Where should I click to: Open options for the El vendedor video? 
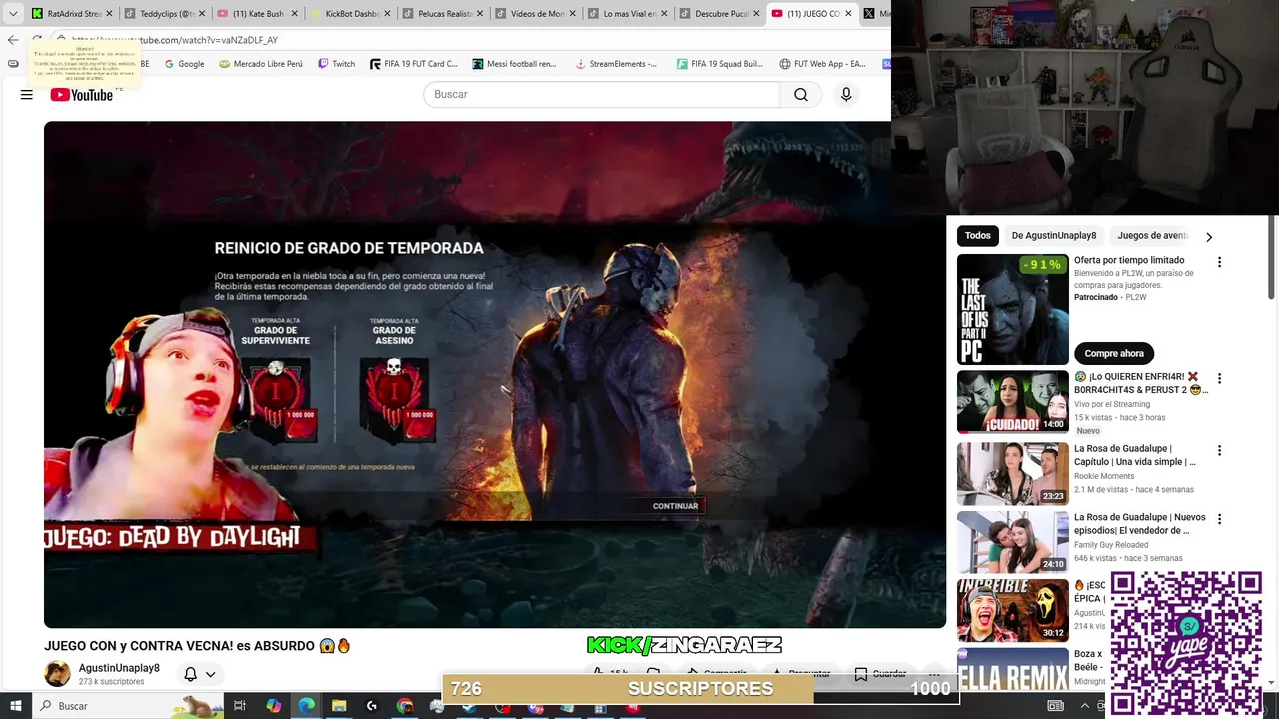1219,520
